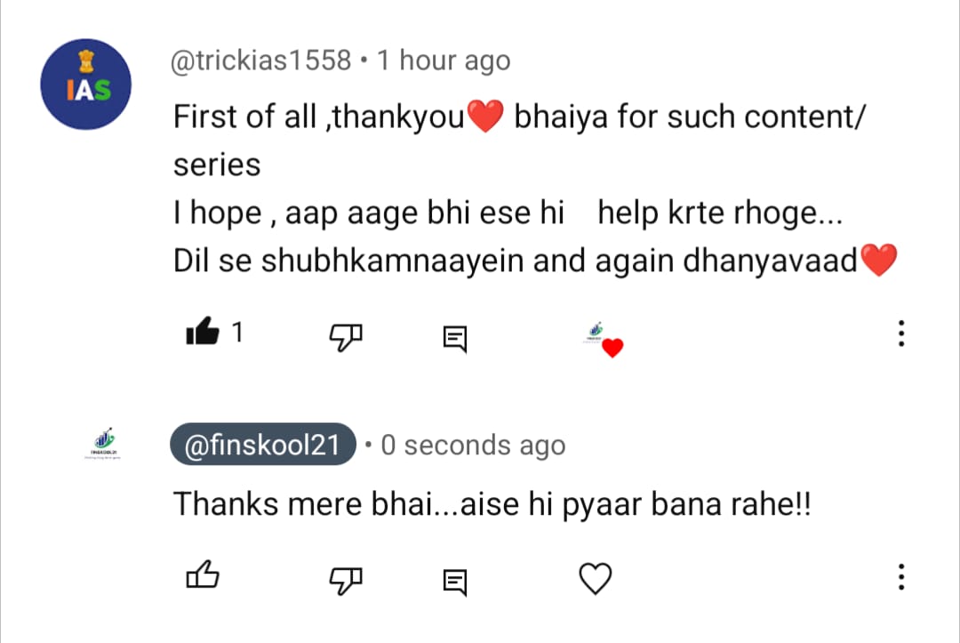Screen dimensions: 960x643
Task: Remove like on the trickias1558 comment
Action: [202, 334]
